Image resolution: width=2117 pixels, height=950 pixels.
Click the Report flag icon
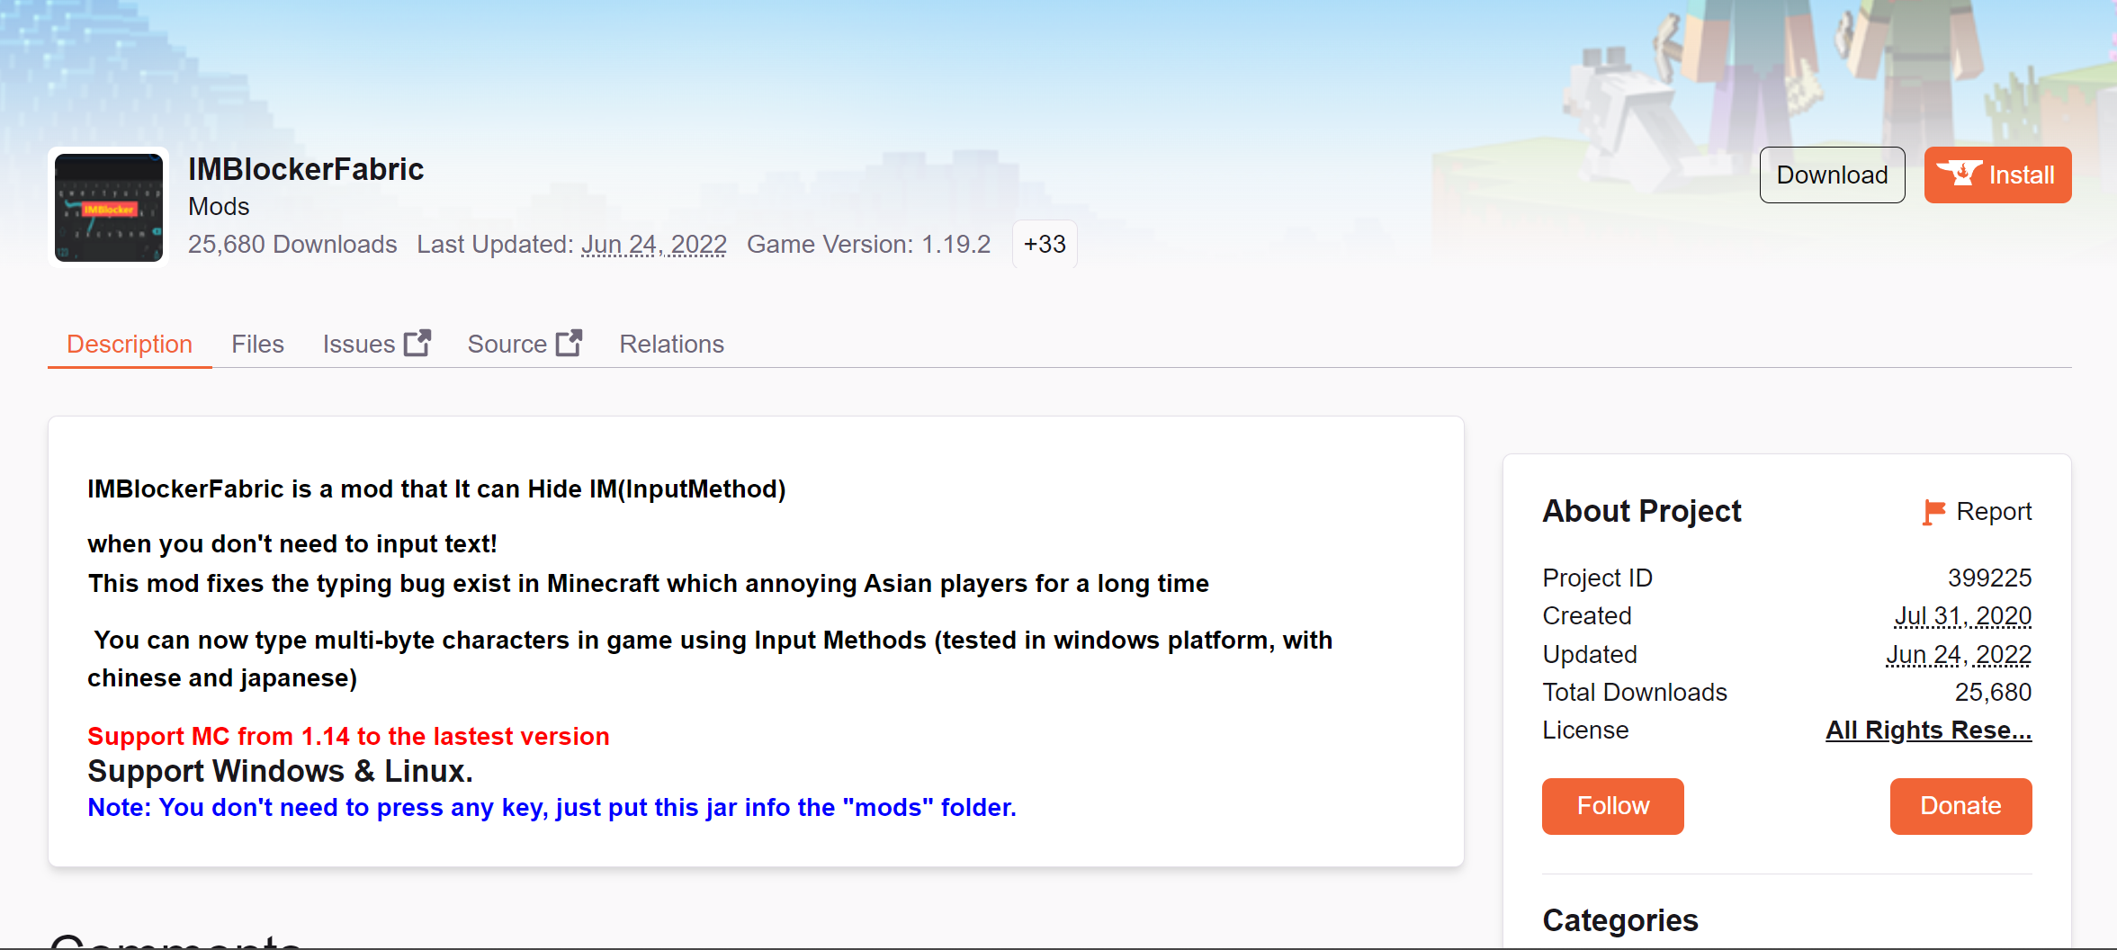1933,512
